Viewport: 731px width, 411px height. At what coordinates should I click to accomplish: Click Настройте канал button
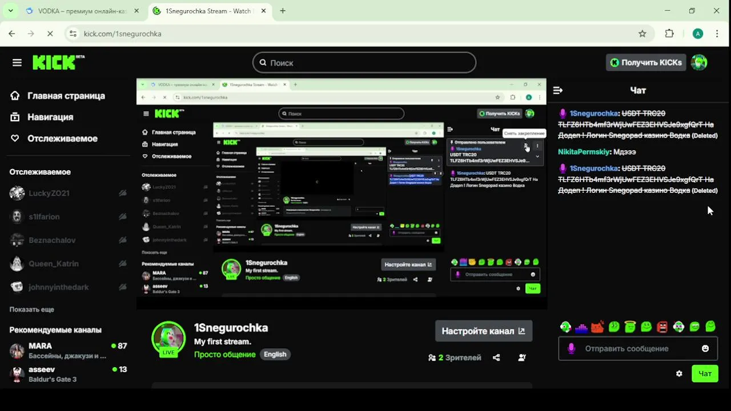click(484, 331)
